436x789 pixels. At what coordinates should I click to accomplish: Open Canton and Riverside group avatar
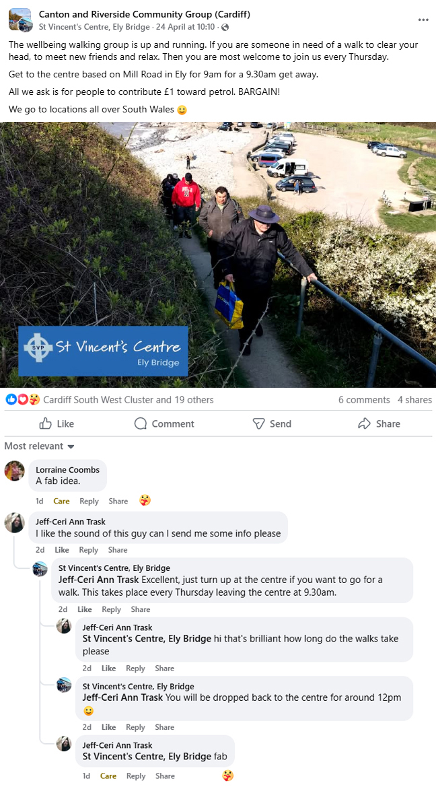[21, 20]
